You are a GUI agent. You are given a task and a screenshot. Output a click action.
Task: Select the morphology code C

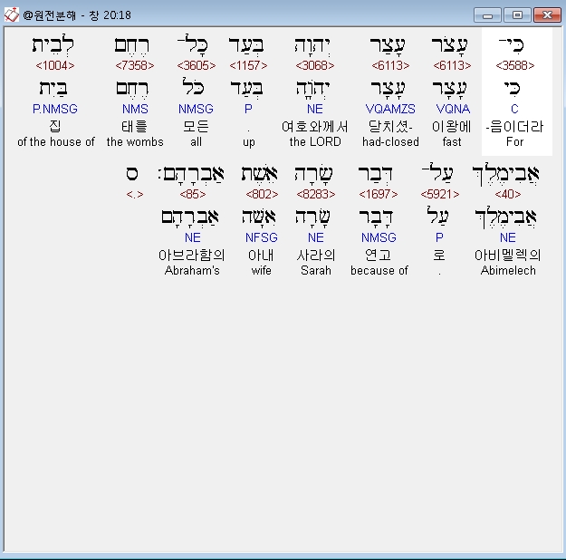514,109
